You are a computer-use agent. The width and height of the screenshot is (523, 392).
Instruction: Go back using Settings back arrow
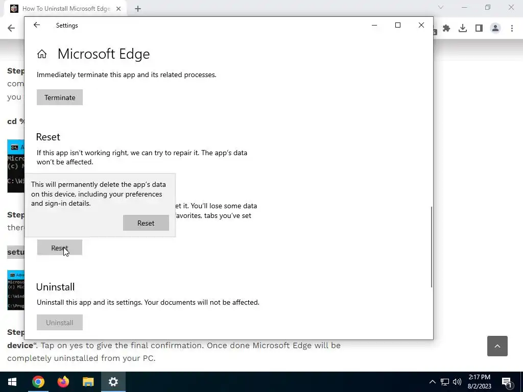coord(37,25)
